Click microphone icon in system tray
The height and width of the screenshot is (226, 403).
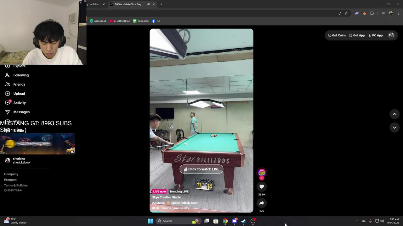[x=370, y=221]
